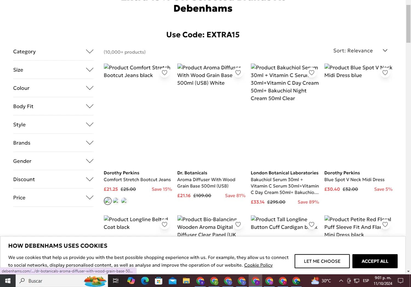411x287 pixels.
Task: Wishlist heart on Aroma Diffuser Wood Grain Base
Action: 238,73
